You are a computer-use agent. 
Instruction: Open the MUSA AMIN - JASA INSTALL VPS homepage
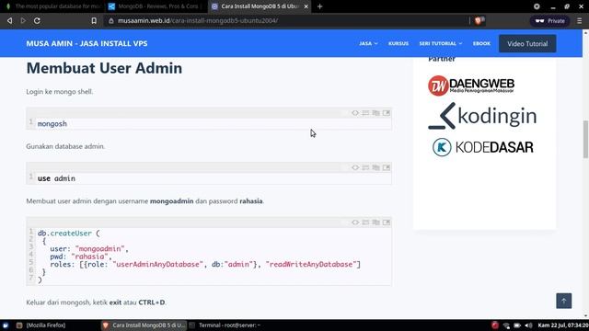(x=87, y=43)
